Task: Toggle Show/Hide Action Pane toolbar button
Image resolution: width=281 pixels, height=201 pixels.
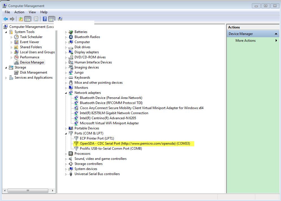Action: (52, 19)
